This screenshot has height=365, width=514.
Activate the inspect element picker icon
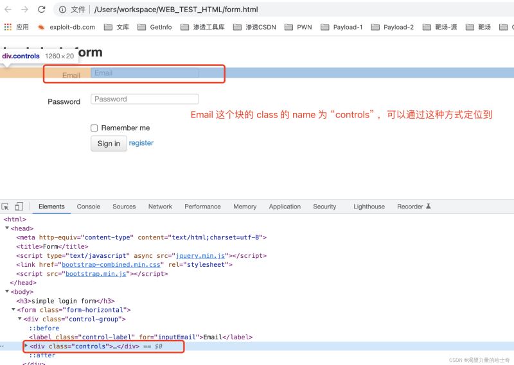pos(6,207)
